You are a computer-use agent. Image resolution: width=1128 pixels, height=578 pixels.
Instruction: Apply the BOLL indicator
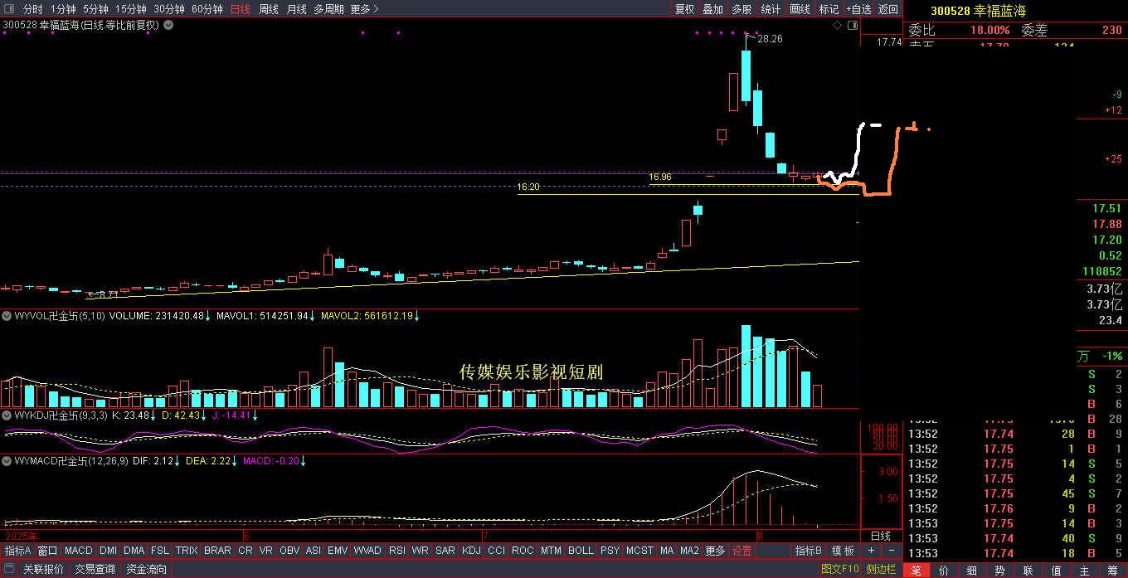click(581, 551)
